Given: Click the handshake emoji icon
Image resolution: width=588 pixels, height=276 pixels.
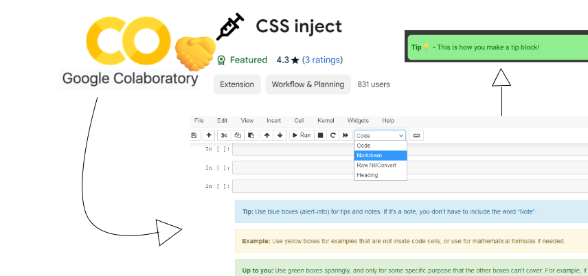Looking at the screenshot, I should (195, 54).
